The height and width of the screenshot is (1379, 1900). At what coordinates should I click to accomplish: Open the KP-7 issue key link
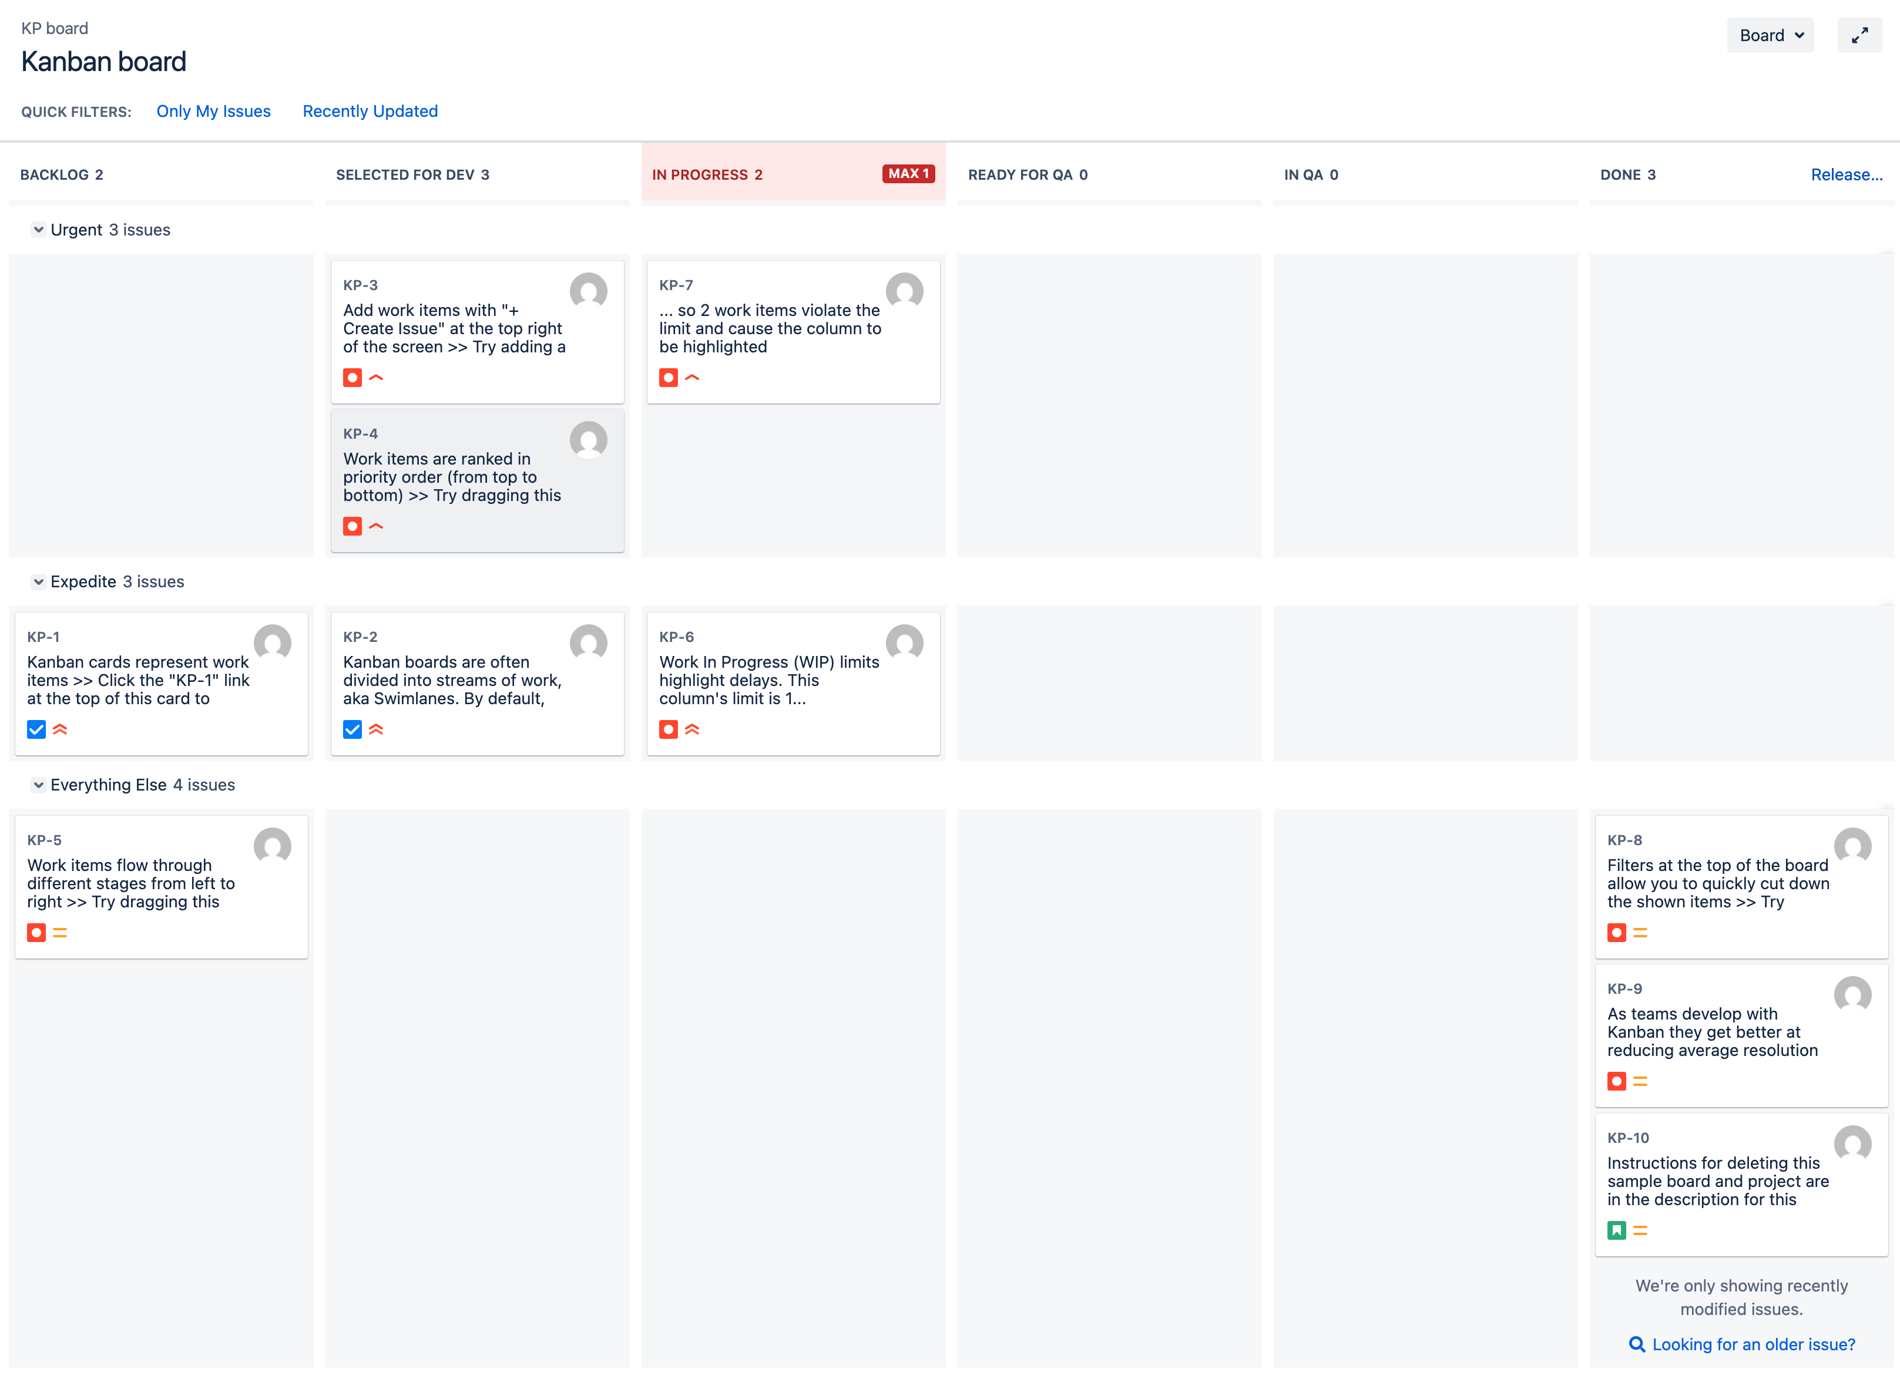pos(676,285)
